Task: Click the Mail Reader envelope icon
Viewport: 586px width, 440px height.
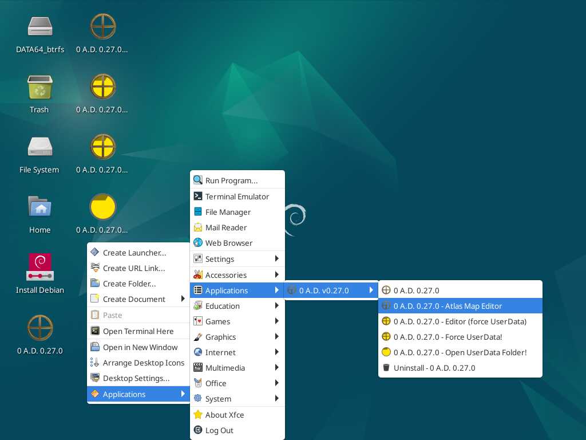Action: (198, 227)
